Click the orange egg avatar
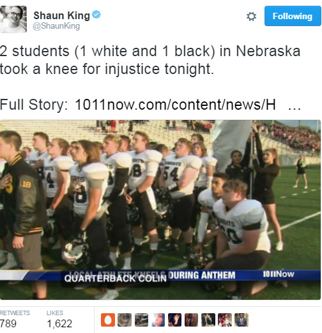The width and height of the screenshot is (322, 333). (x=108, y=320)
